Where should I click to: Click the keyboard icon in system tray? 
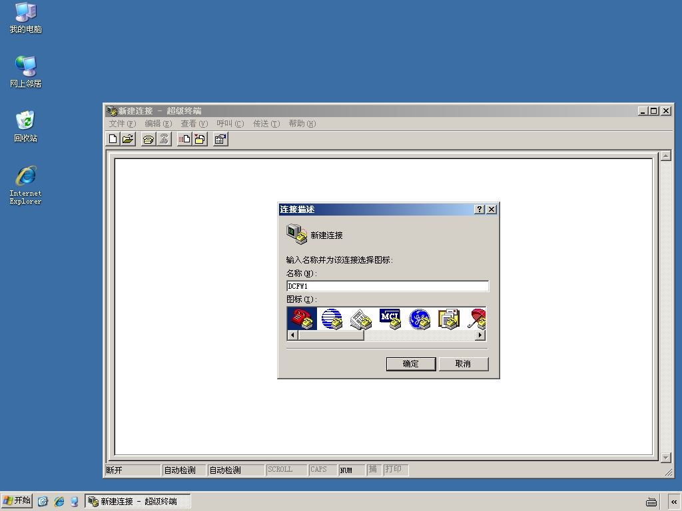coord(651,502)
